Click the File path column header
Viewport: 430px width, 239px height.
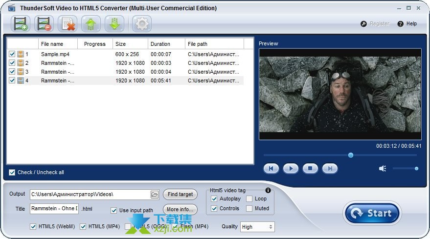[214, 44]
